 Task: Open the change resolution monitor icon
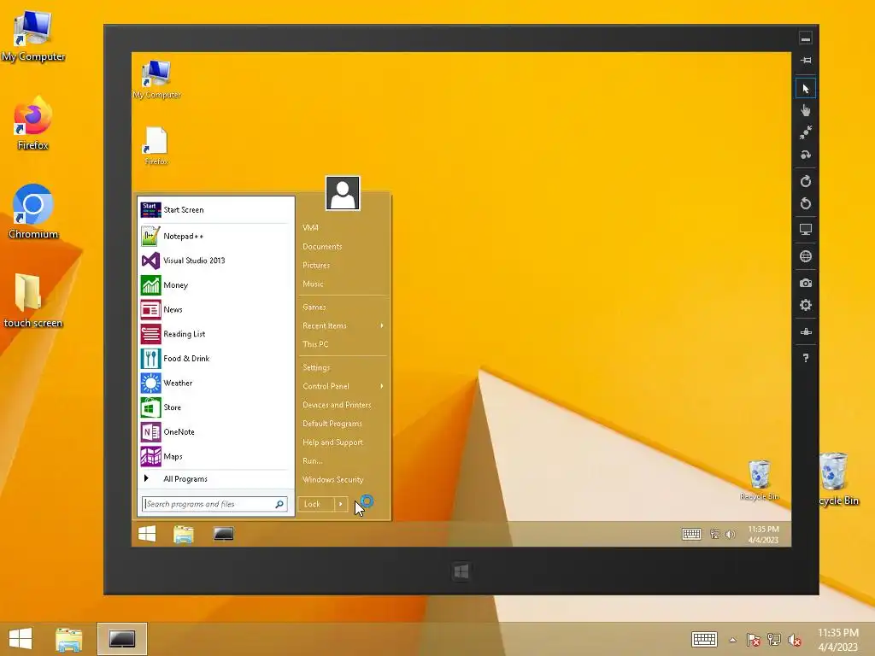pos(805,229)
